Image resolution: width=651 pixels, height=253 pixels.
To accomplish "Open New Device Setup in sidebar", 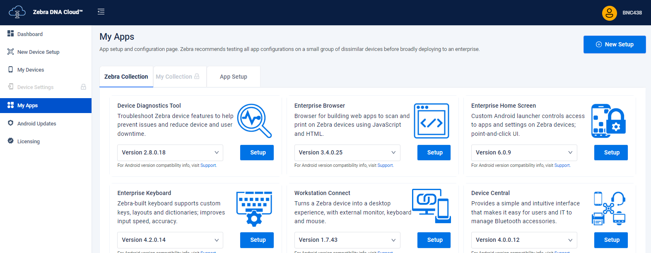I will coord(46,52).
